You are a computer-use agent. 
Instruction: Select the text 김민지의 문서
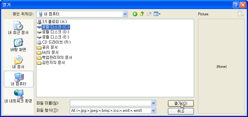54,63
